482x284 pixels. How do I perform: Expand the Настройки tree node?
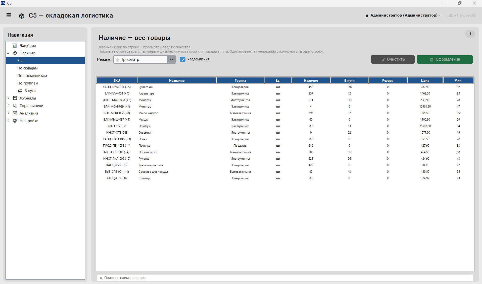[8, 121]
